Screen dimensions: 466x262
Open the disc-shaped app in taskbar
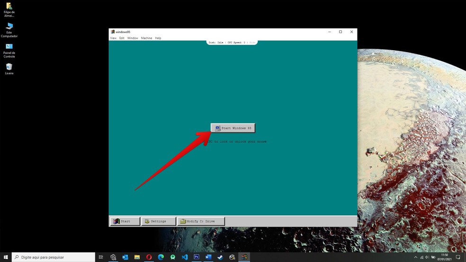pyautogui.click(x=232, y=257)
